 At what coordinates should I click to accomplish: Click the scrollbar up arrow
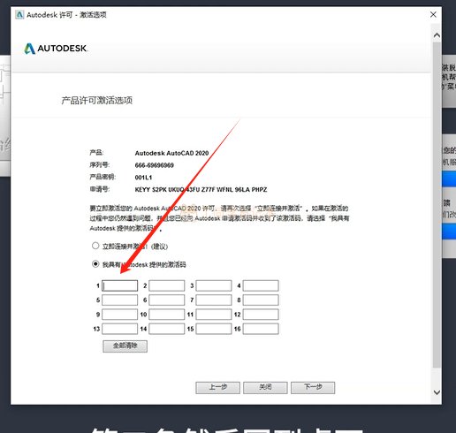click(x=437, y=35)
